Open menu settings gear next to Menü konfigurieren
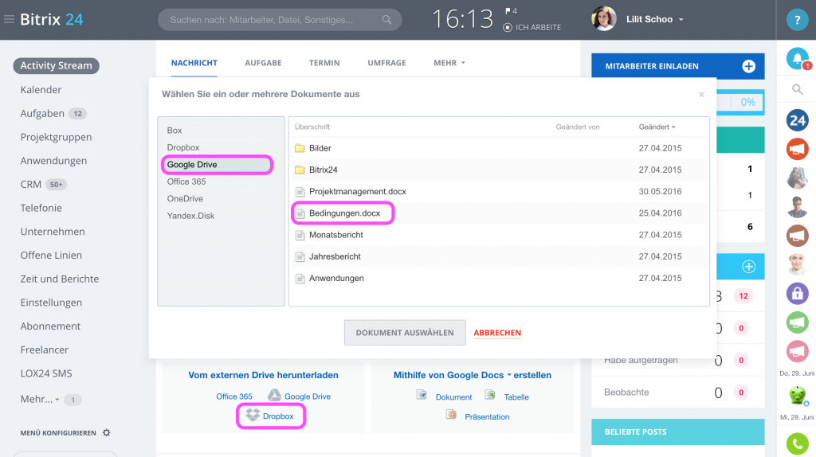Viewport: 816px width, 457px height. coord(107,432)
